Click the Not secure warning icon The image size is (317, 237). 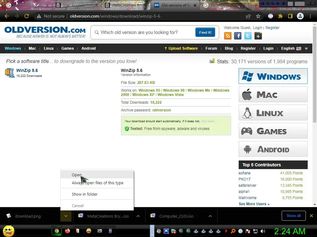point(39,16)
